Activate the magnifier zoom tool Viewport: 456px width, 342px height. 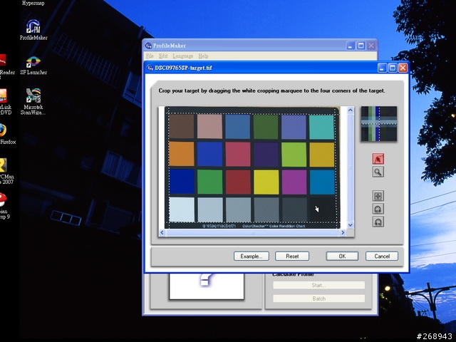(378, 172)
